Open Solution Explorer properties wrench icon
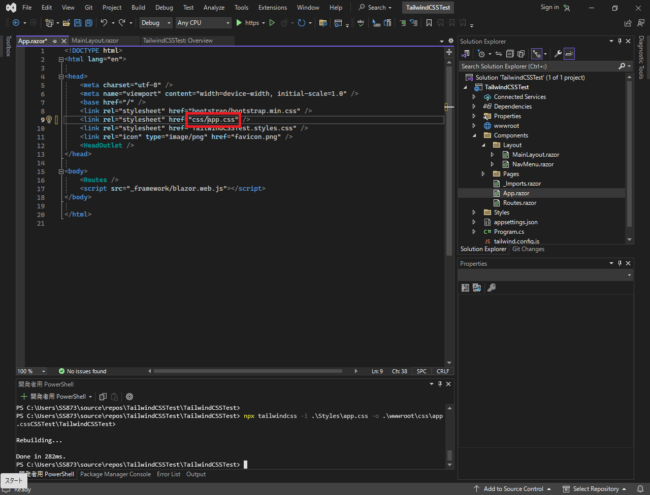This screenshot has width=650, height=495. [558, 54]
